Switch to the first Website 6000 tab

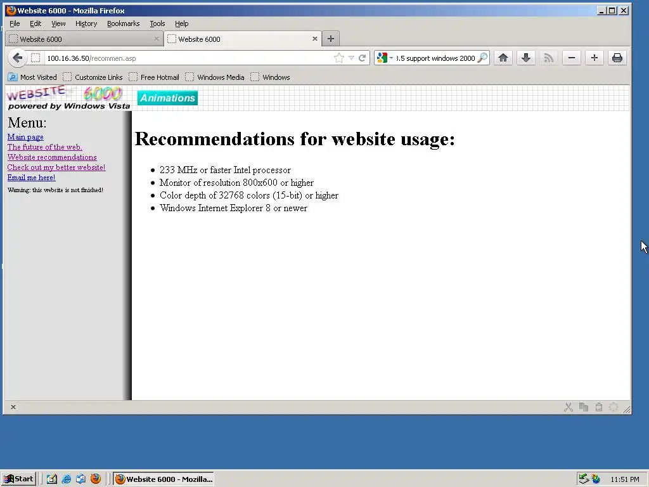click(x=83, y=39)
